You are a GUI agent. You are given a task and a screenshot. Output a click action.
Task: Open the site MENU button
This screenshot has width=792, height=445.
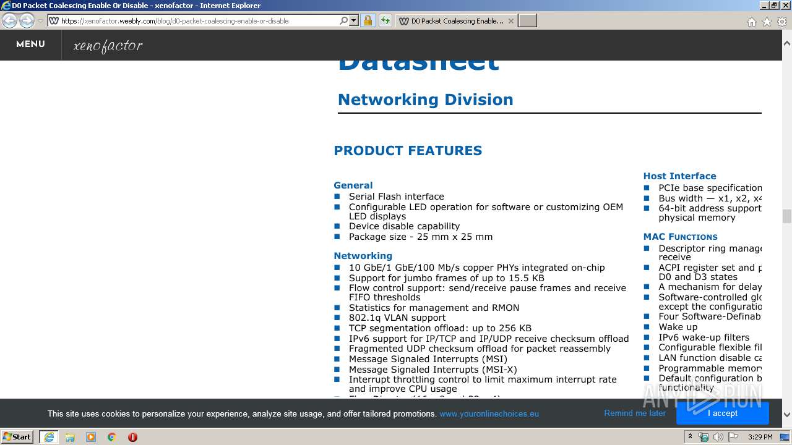(30, 44)
